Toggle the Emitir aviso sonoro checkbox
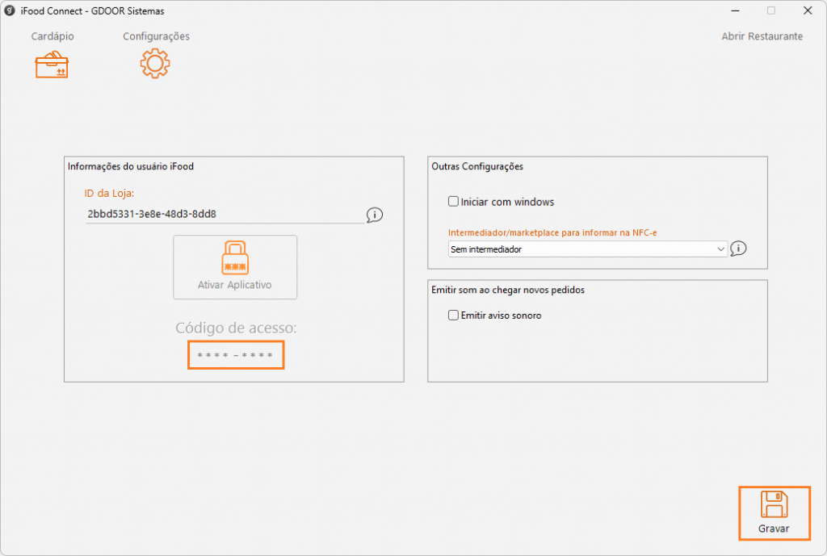827x556 pixels. click(453, 316)
